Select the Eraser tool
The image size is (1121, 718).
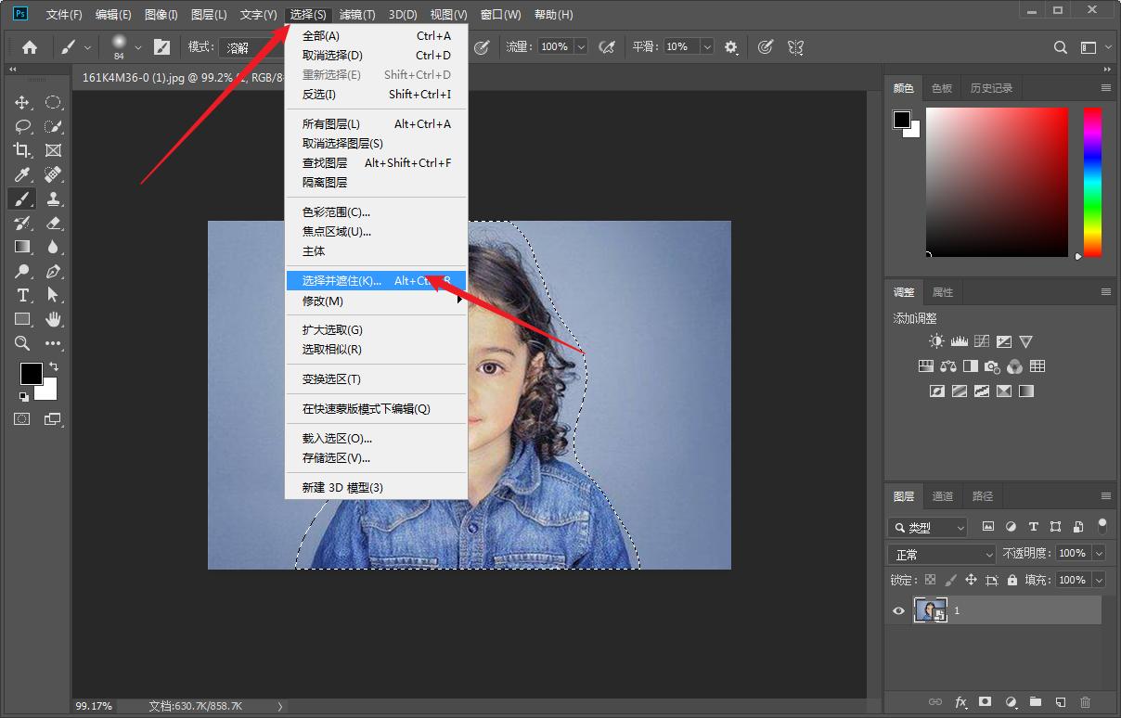pyautogui.click(x=53, y=223)
